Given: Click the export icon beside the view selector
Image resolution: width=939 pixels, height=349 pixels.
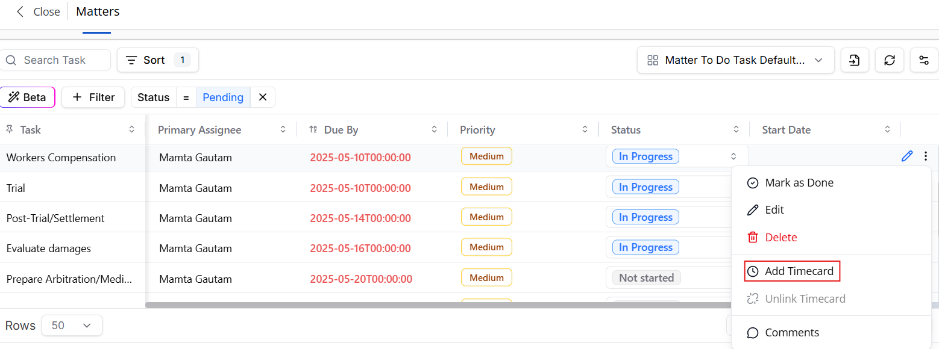Looking at the screenshot, I should tap(854, 60).
